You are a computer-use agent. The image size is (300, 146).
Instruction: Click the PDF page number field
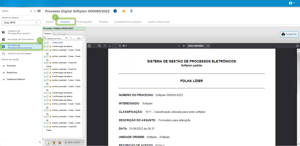click(x=117, y=46)
